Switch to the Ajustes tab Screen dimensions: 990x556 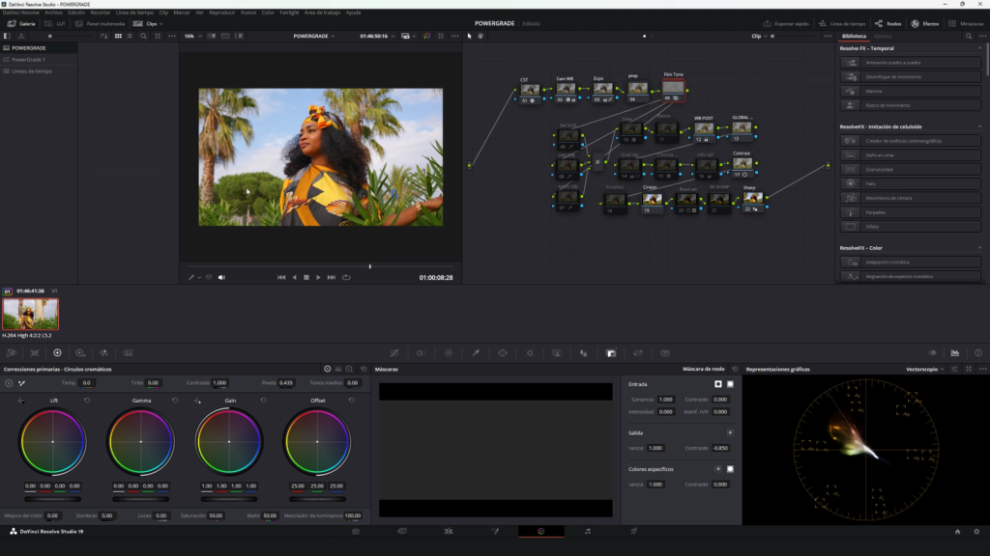pyautogui.click(x=883, y=36)
